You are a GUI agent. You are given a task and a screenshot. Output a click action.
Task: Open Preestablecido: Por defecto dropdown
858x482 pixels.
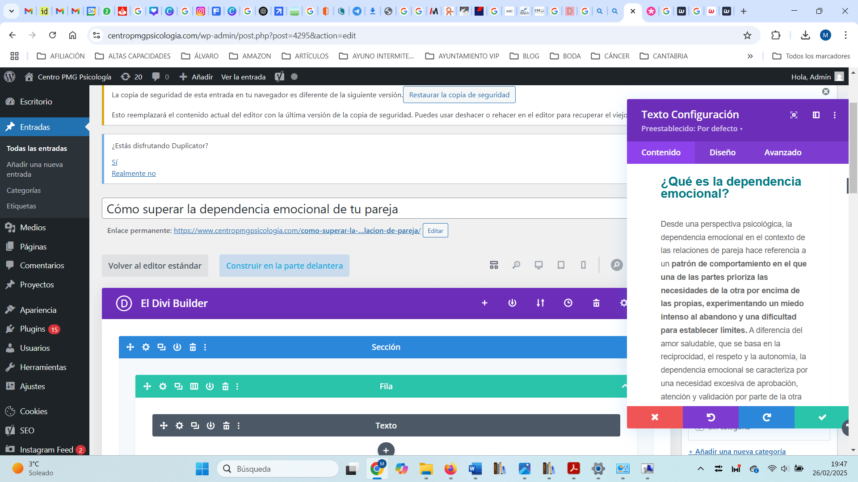click(692, 129)
